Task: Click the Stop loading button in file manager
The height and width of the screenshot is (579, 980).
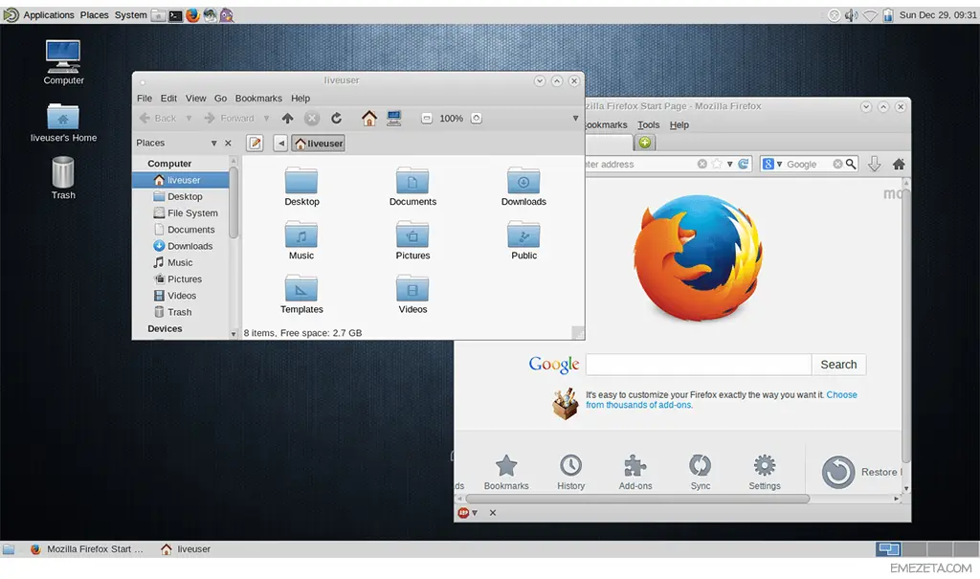Action: [x=312, y=118]
